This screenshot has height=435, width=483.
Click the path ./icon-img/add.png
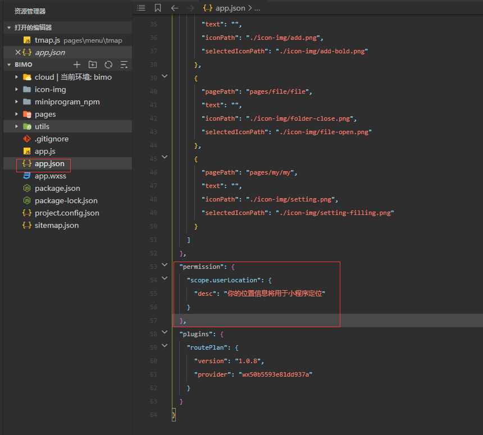[283, 38]
